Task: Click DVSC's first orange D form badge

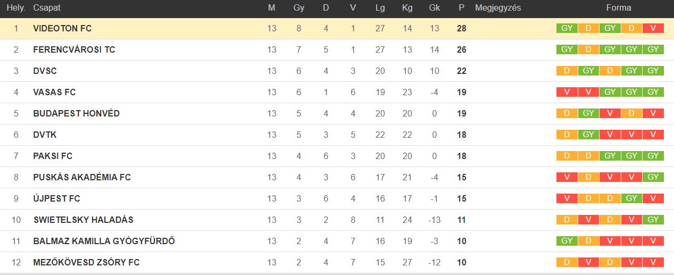Action: point(567,71)
